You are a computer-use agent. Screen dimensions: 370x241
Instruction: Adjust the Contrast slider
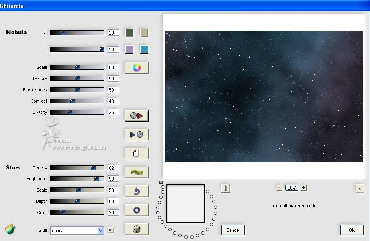pos(77,101)
